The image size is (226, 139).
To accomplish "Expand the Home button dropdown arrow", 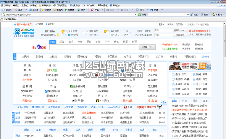I will (x=26, y=10).
